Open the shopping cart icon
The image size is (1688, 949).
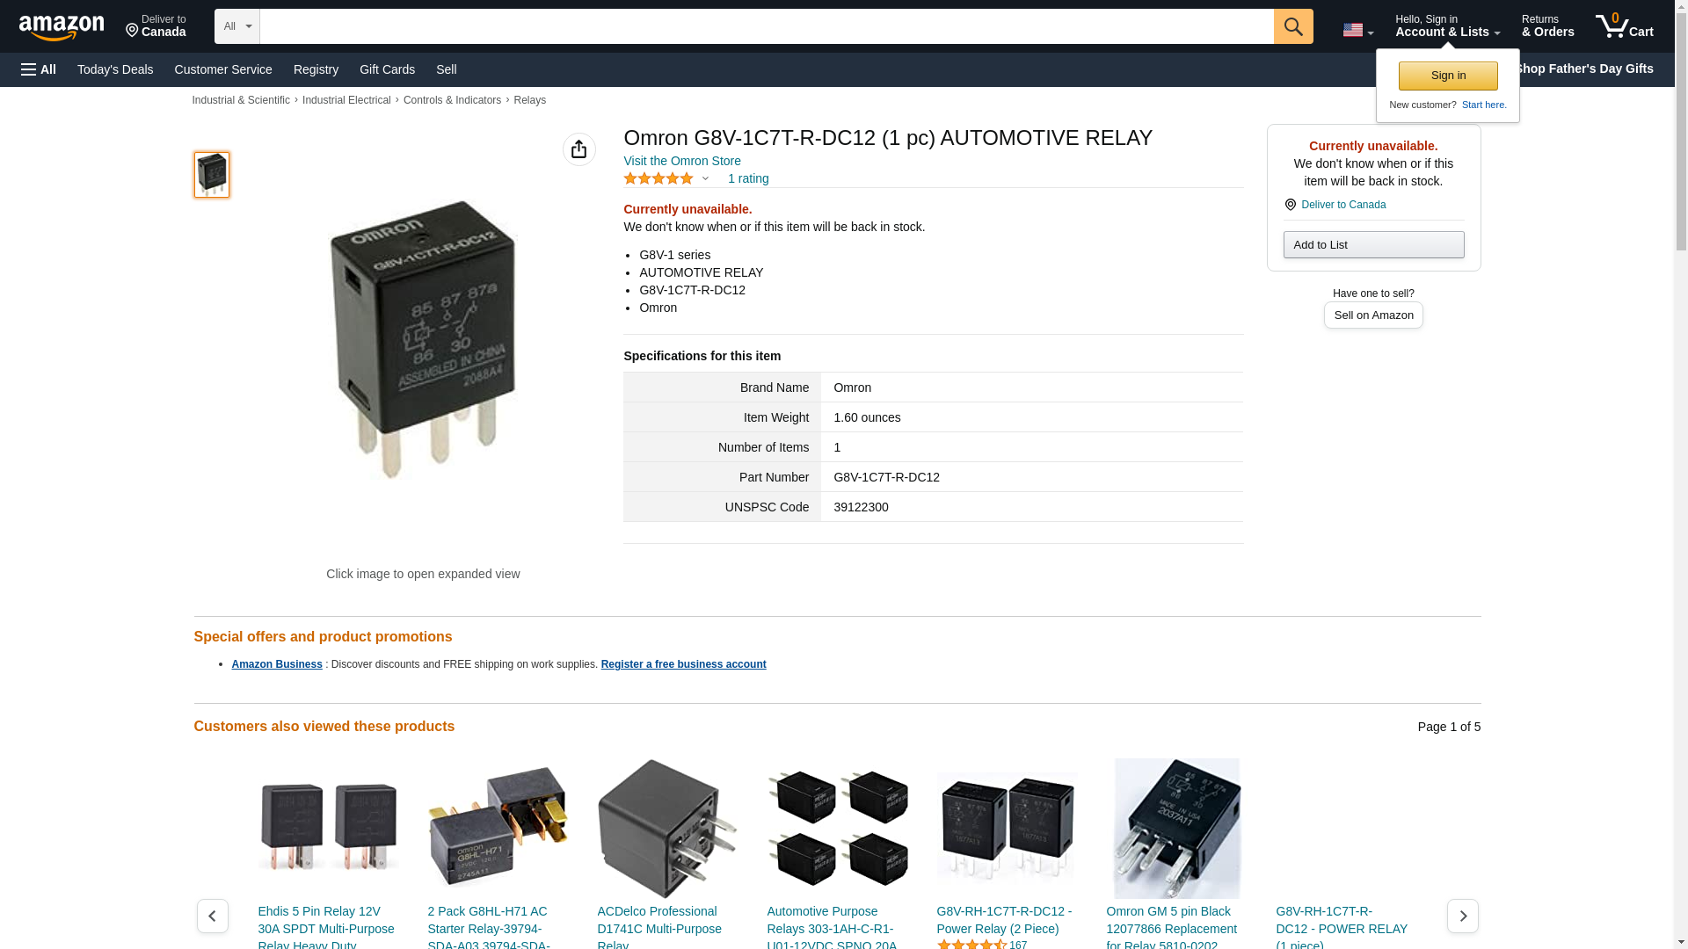(x=1624, y=26)
